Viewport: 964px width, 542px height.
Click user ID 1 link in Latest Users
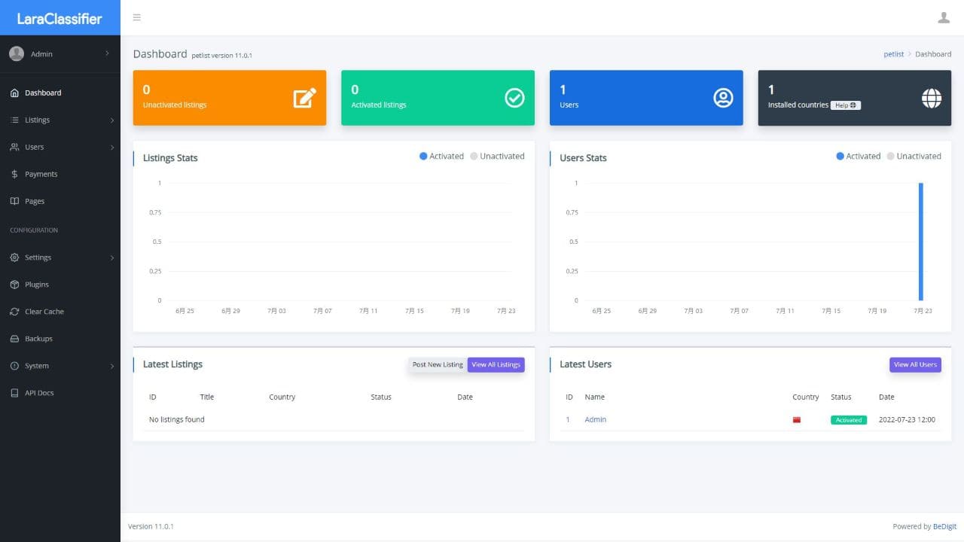point(568,419)
